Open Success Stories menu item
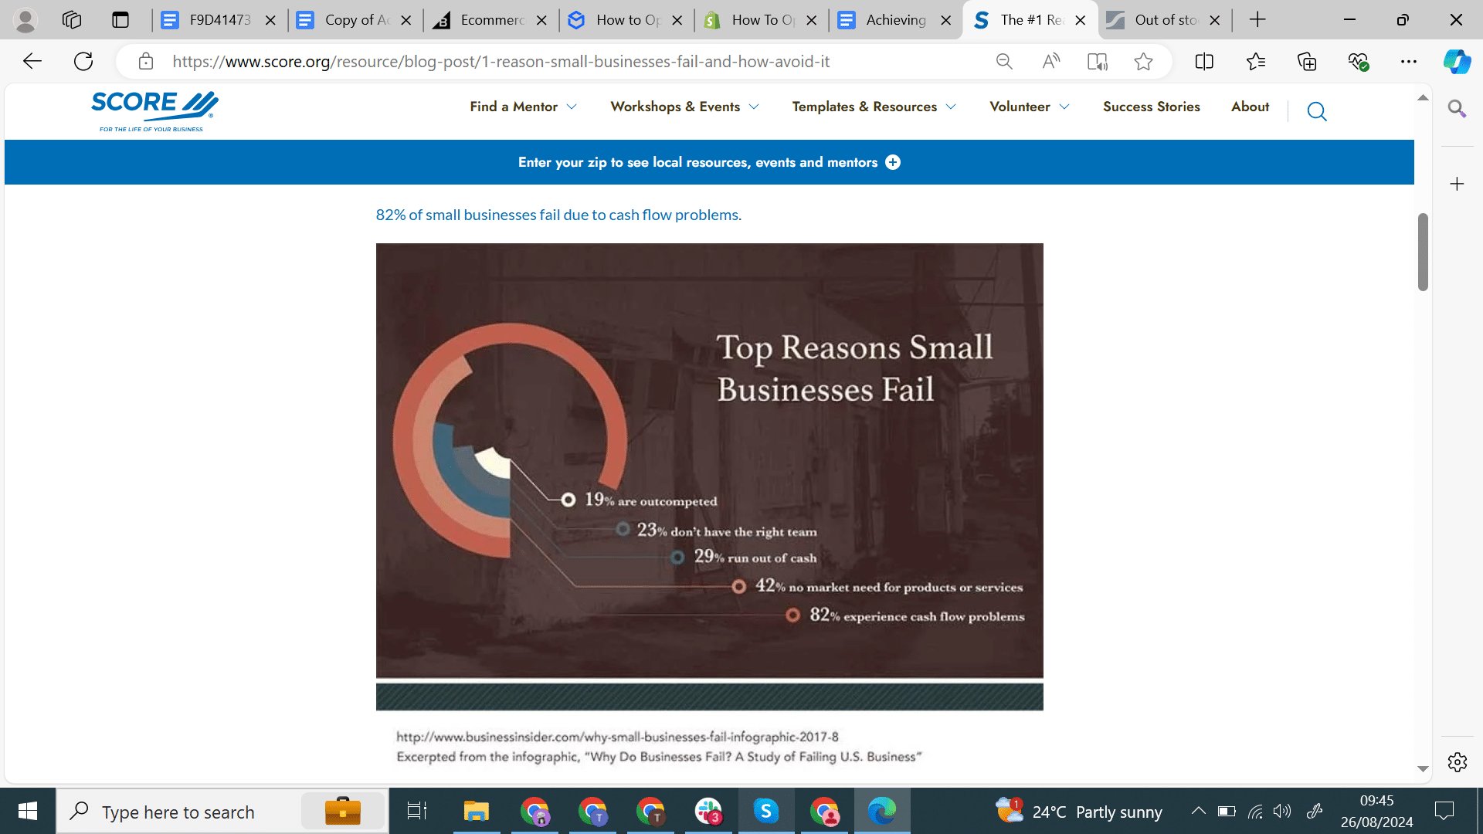Viewport: 1483px width, 834px height. (1151, 107)
